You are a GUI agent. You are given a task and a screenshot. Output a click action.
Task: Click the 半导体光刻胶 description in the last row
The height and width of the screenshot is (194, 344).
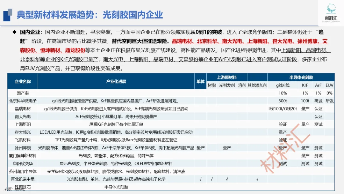tap(116, 187)
